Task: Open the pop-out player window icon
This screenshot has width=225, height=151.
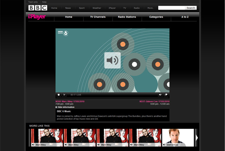Action: click(x=166, y=95)
